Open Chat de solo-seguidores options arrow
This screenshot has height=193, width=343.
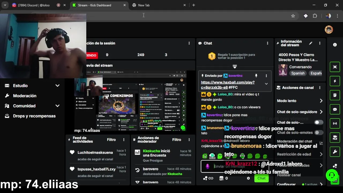(321, 112)
